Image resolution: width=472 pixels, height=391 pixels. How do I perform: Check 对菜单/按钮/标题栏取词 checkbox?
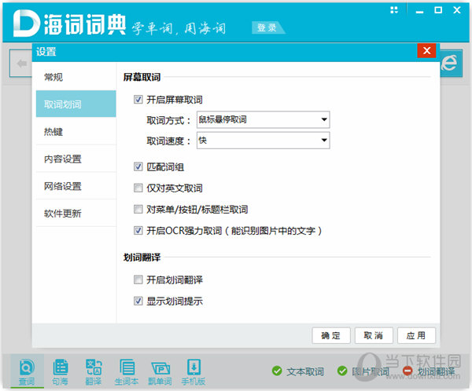point(138,209)
